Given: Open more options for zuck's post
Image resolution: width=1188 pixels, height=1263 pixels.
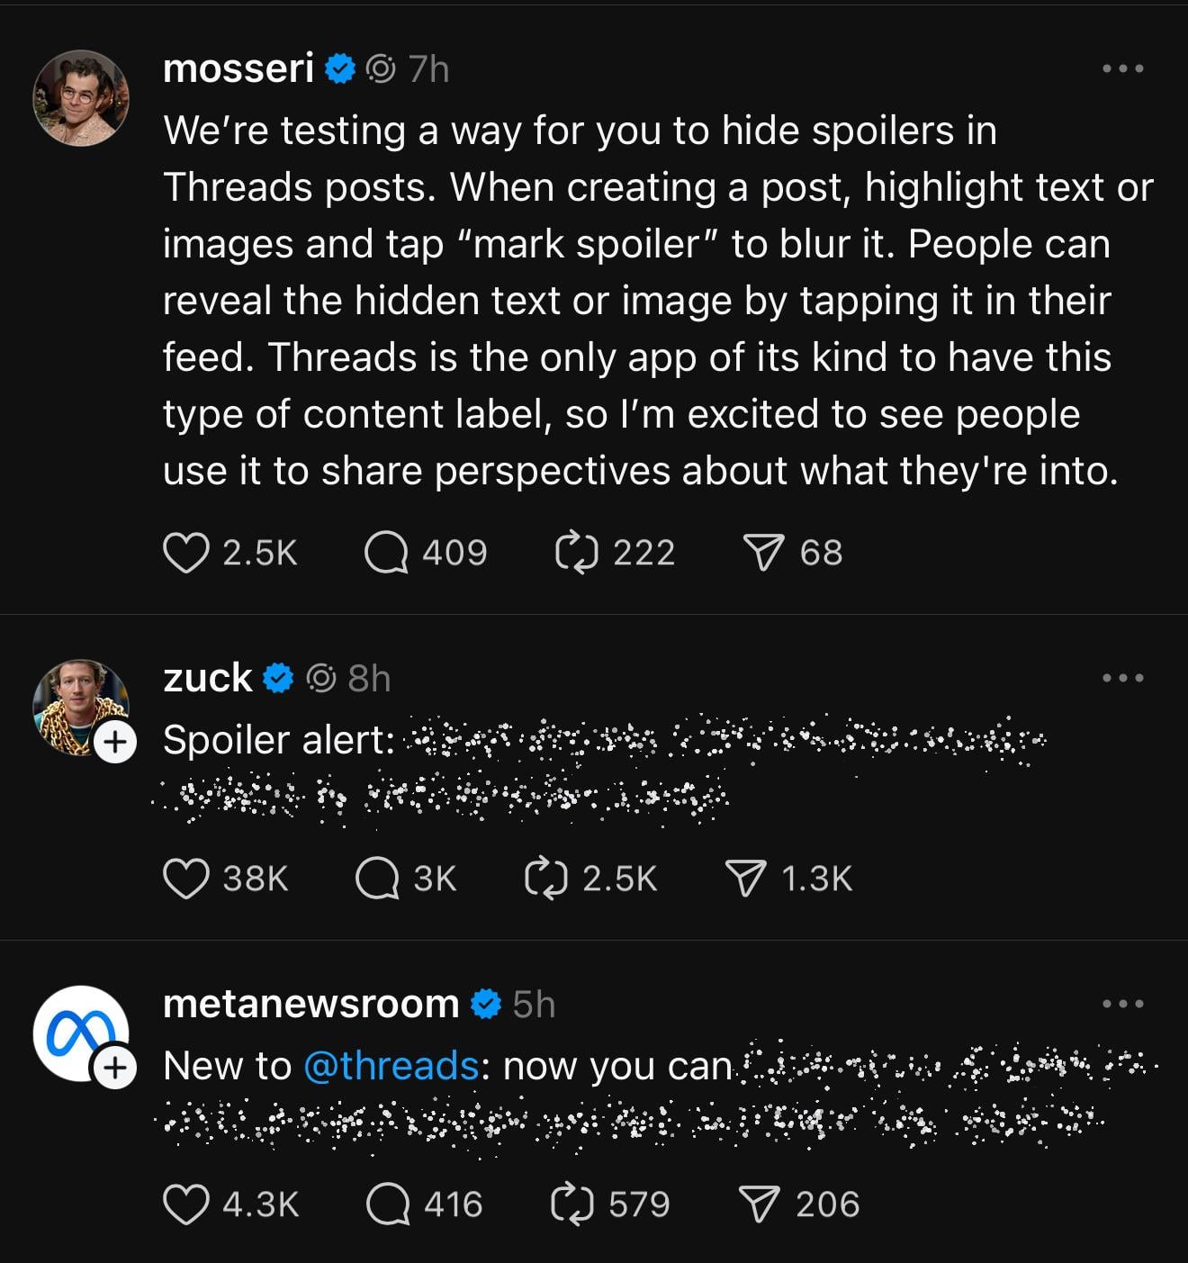Looking at the screenshot, I should coord(1123,678).
